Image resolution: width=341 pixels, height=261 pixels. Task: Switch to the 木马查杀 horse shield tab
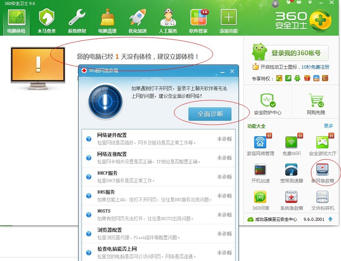pos(47,21)
